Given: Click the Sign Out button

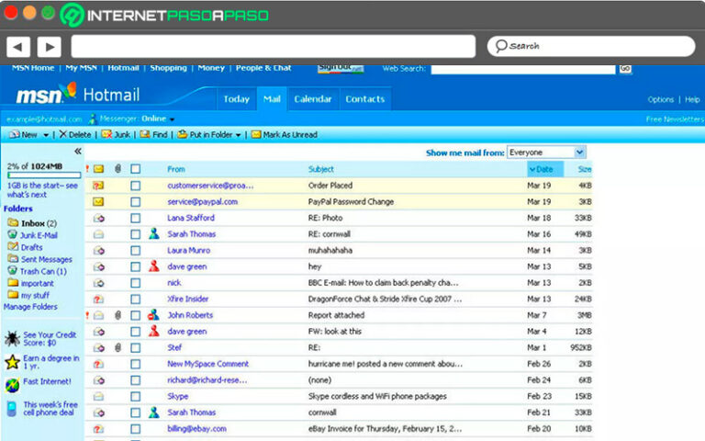Looking at the screenshot, I should point(341,68).
